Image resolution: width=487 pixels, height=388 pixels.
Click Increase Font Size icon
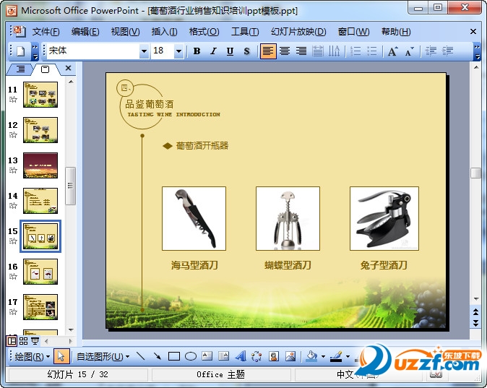[393, 51]
